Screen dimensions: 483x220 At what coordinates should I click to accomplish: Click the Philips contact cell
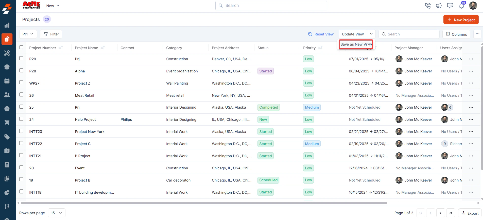tap(126, 119)
